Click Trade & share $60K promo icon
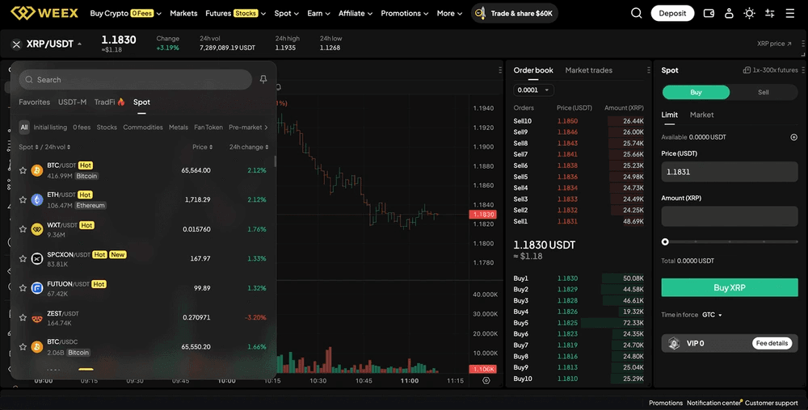Image resolution: width=808 pixels, height=410 pixels. click(480, 14)
